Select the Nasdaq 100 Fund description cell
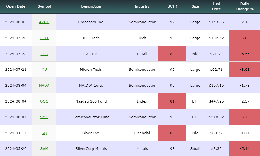The width and height of the screenshot is (260, 156). pyautogui.click(x=91, y=101)
